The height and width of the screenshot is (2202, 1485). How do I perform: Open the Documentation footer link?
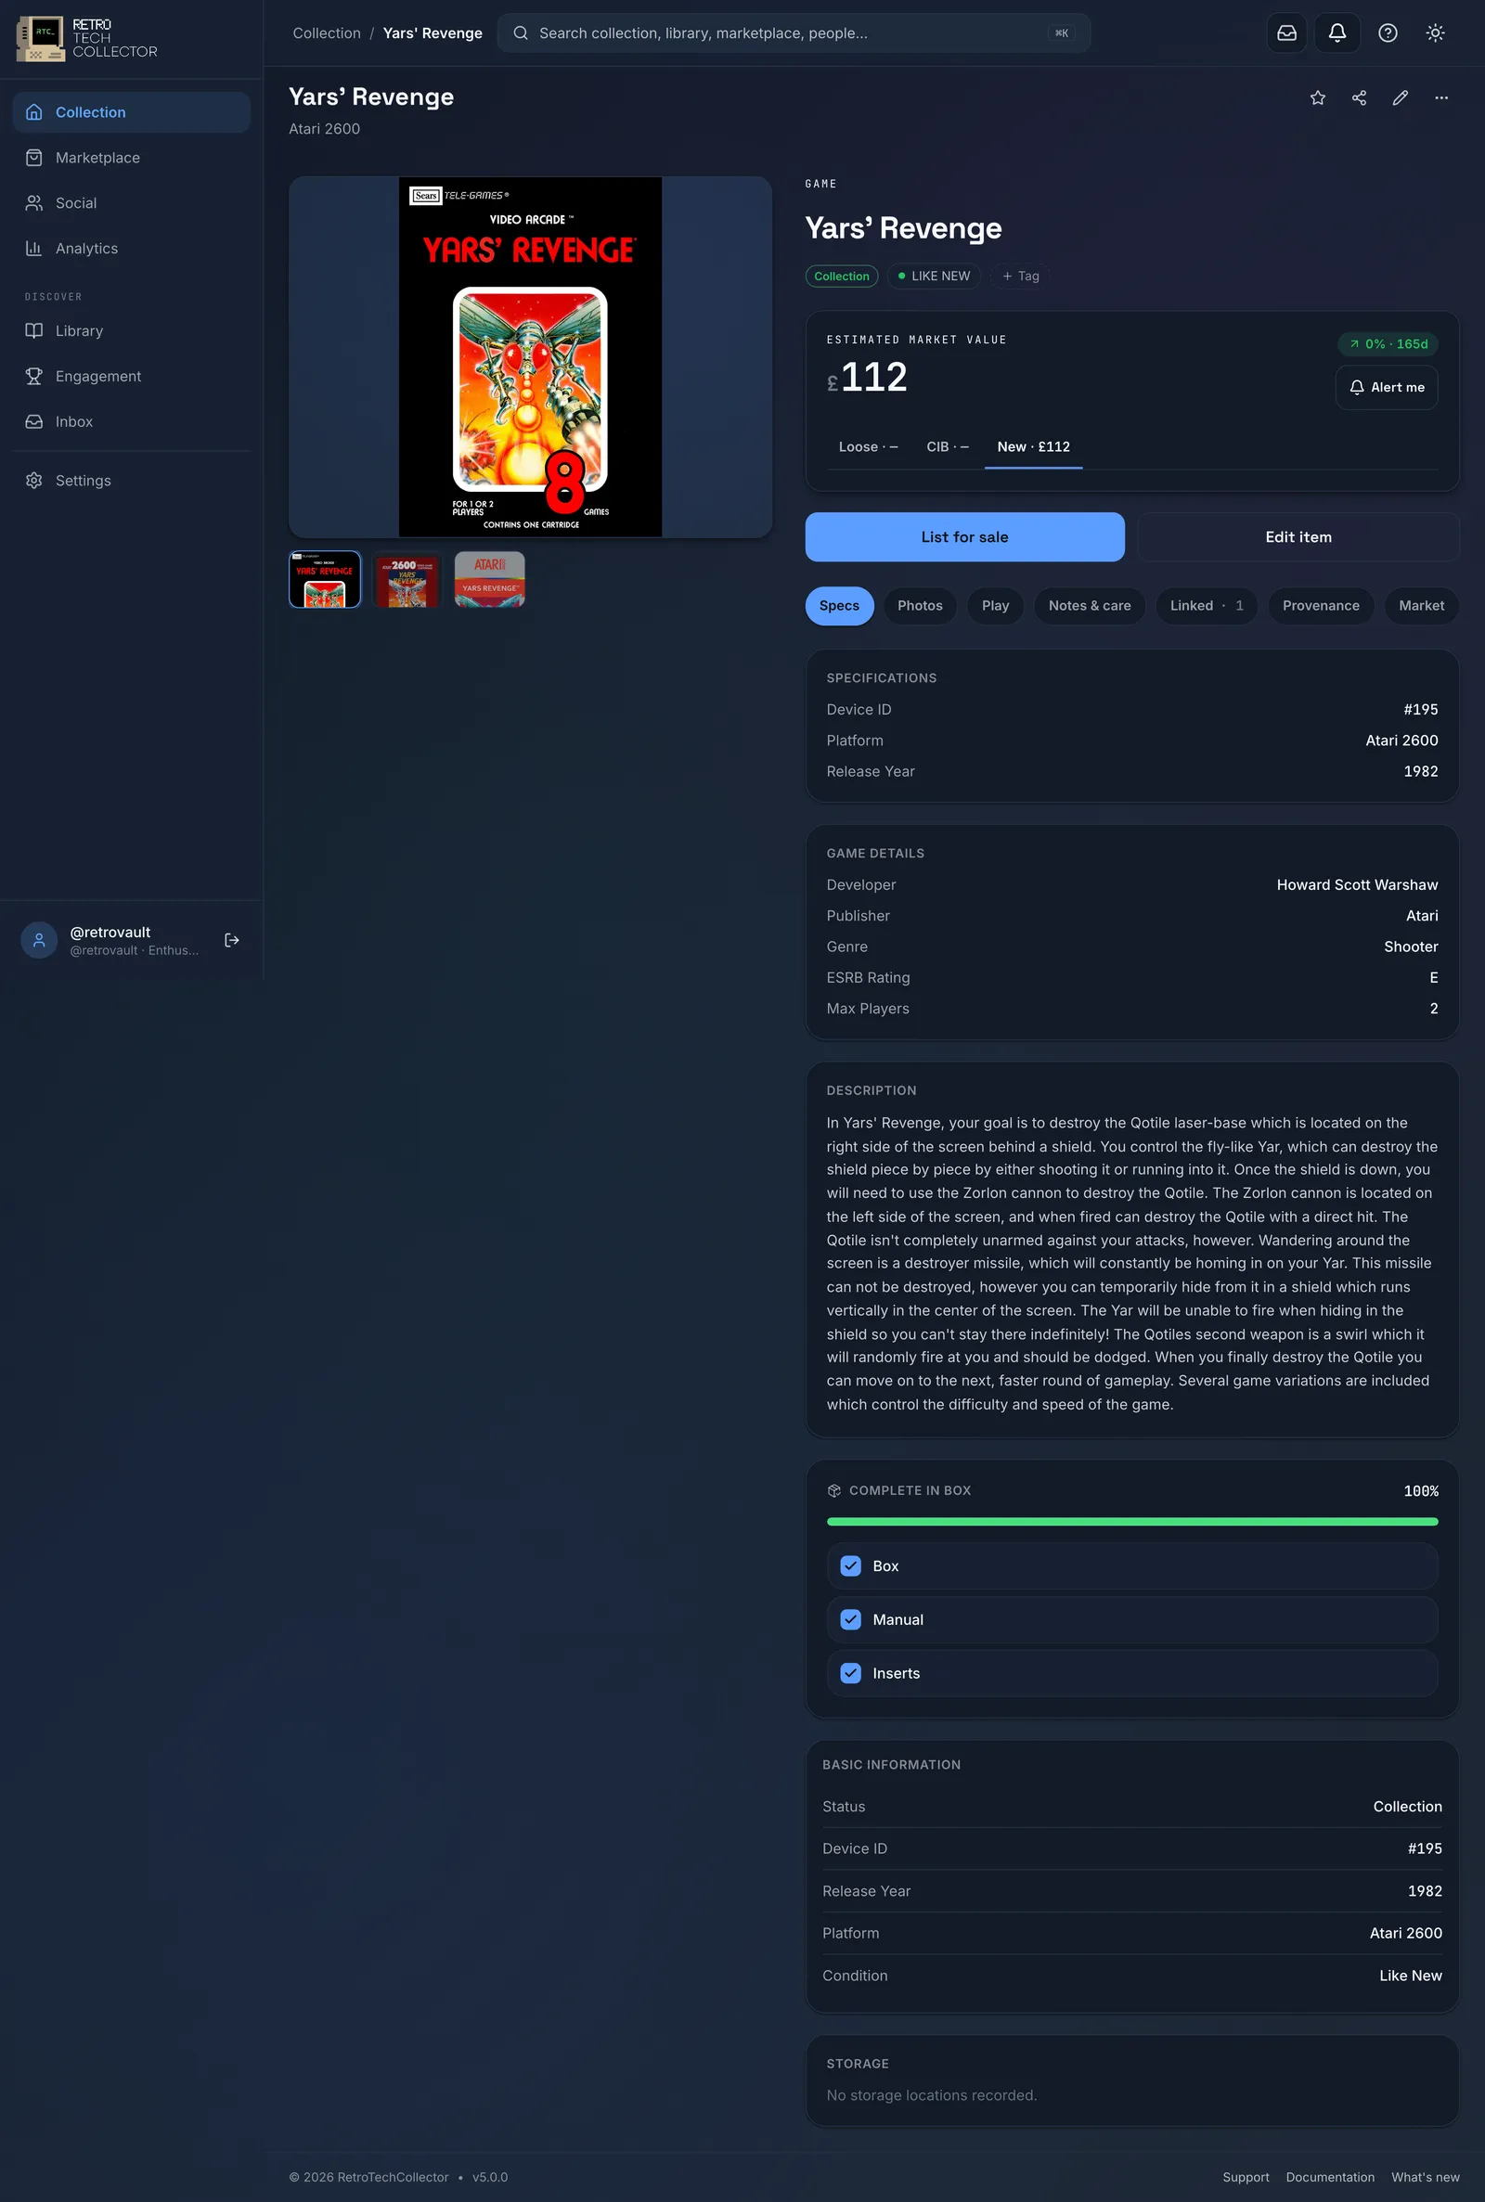coord(1330,2177)
